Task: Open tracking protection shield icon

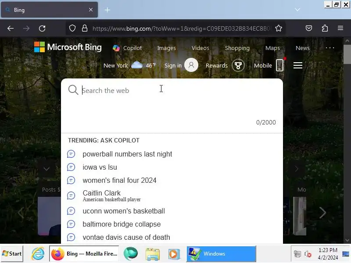Action: tap(72, 28)
